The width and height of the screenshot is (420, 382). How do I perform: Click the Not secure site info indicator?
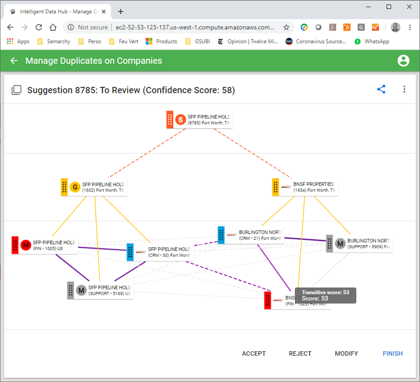click(x=87, y=27)
